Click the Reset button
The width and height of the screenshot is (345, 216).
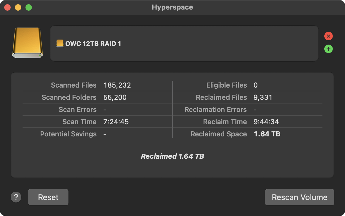pos(48,197)
